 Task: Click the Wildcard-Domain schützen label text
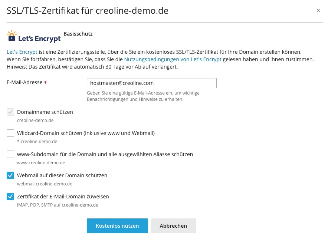pyautogui.click(x=86, y=133)
